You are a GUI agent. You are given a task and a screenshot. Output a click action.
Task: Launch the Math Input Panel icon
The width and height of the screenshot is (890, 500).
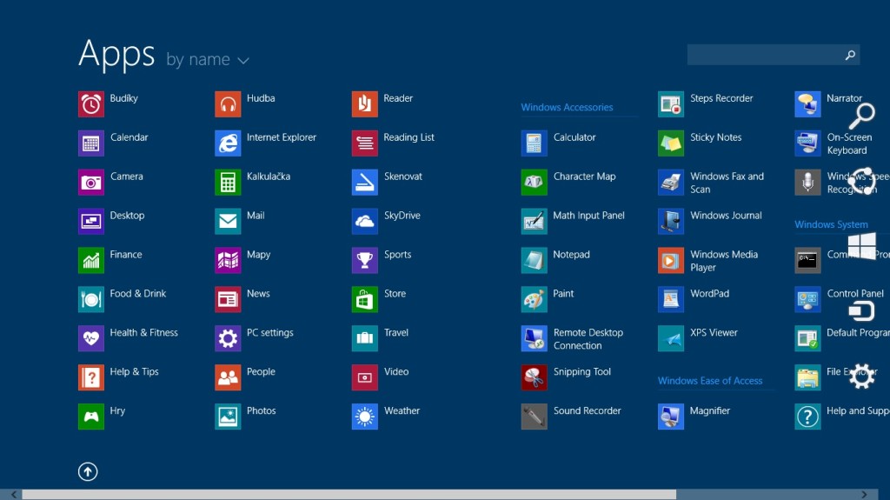point(535,221)
